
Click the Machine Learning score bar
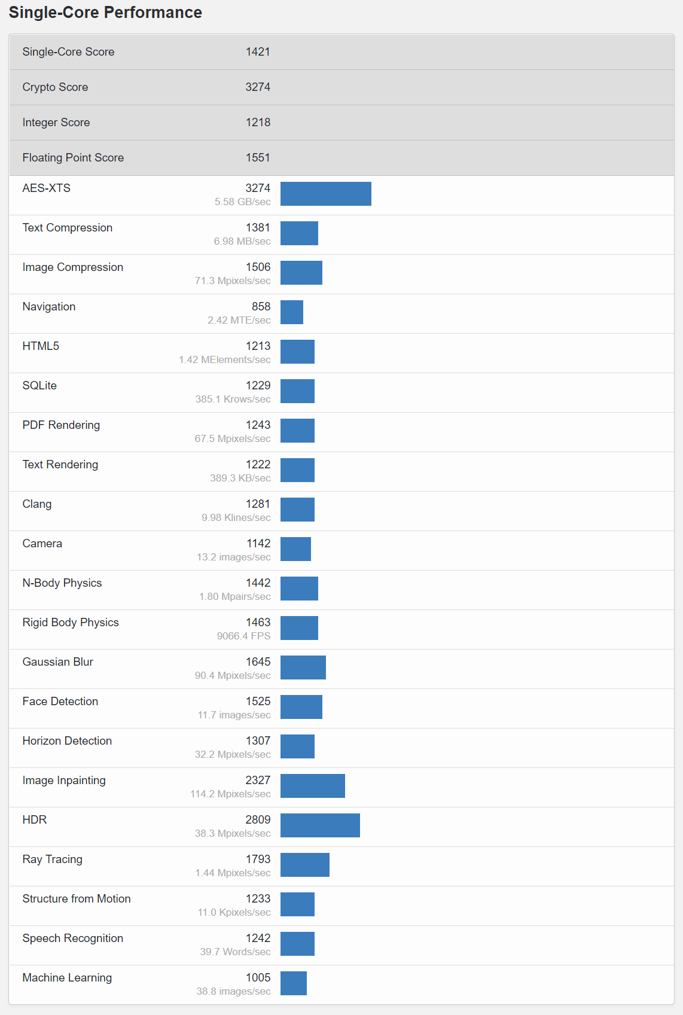click(293, 983)
